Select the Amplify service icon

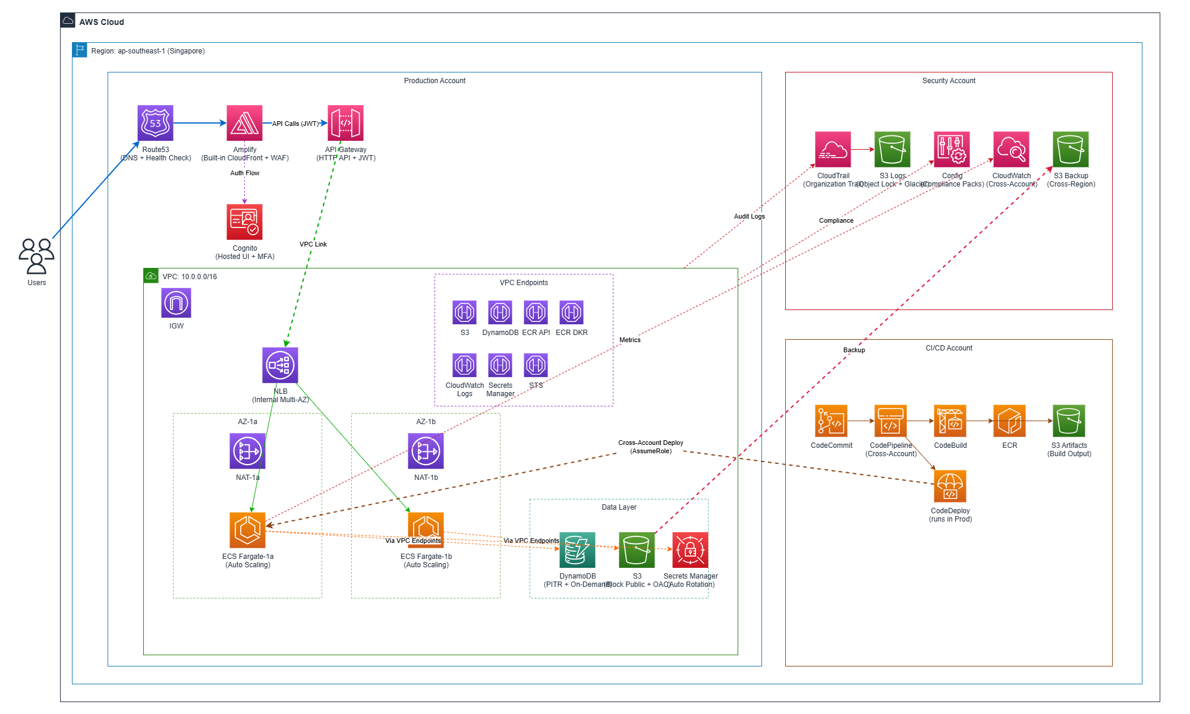pyautogui.click(x=244, y=123)
